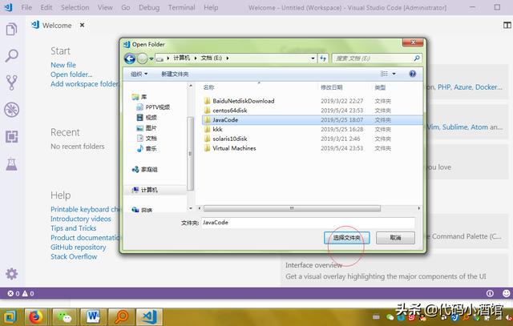Open Word from the taskbar
This screenshot has height=326, width=513.
click(93, 317)
